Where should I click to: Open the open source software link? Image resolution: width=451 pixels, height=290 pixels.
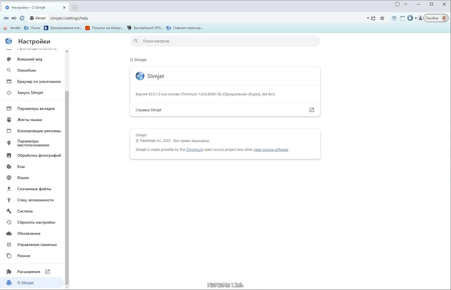(x=271, y=150)
